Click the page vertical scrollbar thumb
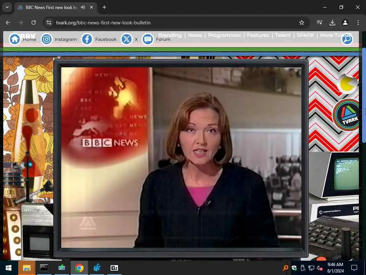The image size is (366, 275). point(364,95)
